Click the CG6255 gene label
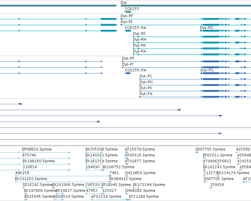This screenshot has width=251, height=201. pos(132,9)
